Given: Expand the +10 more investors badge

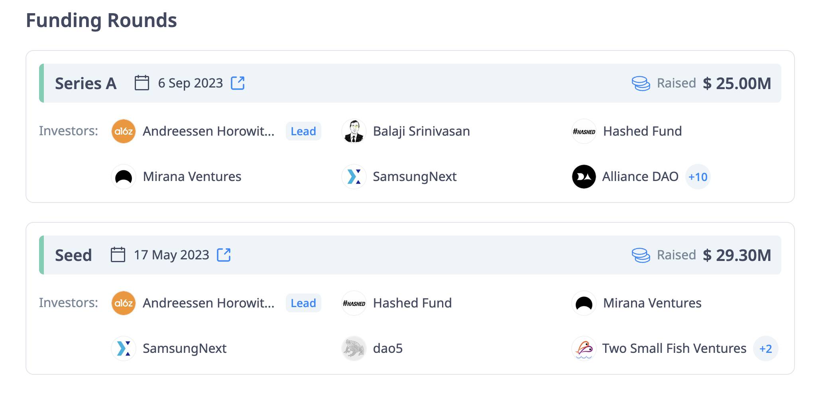Looking at the screenshot, I should [698, 177].
